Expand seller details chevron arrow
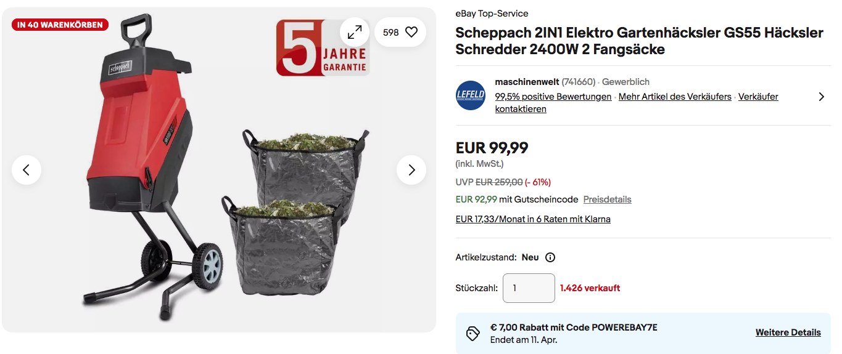The image size is (842, 354). point(821,97)
